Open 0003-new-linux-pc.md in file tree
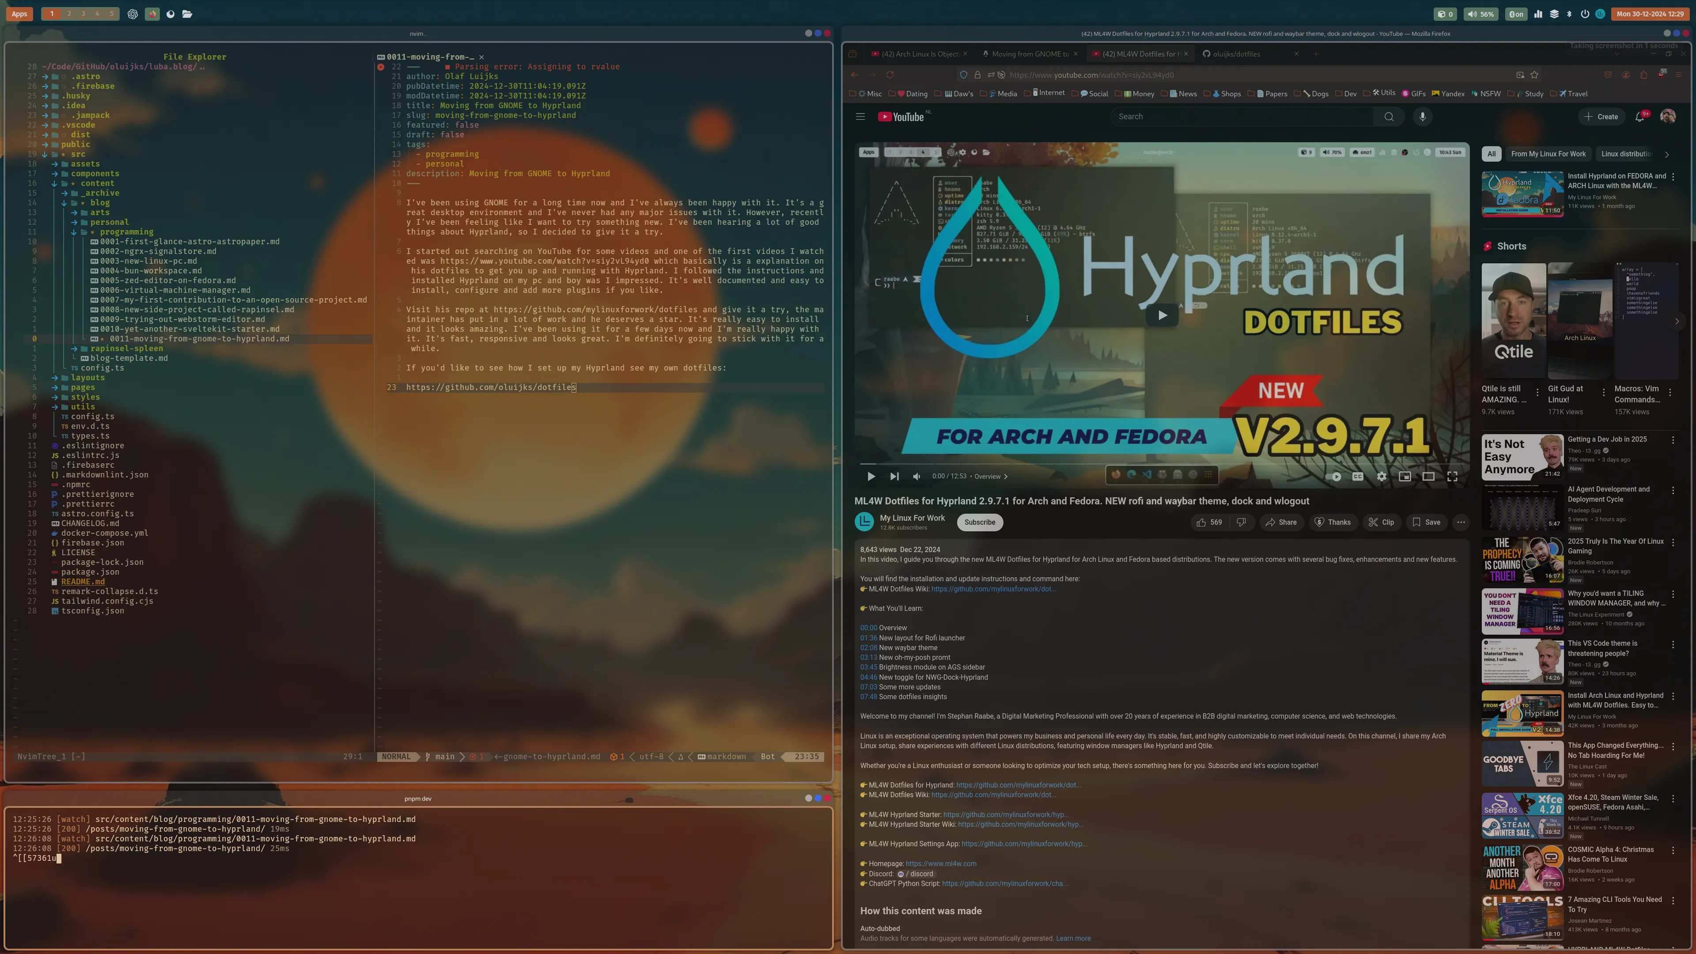Screen dimensions: 1696x954 click(148, 261)
